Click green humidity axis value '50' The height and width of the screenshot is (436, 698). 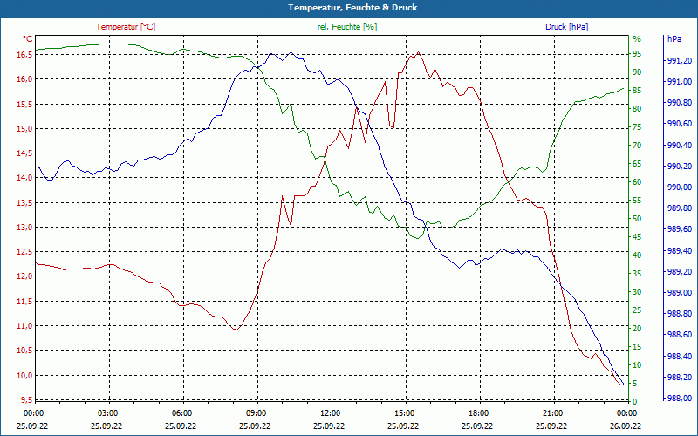point(637,219)
